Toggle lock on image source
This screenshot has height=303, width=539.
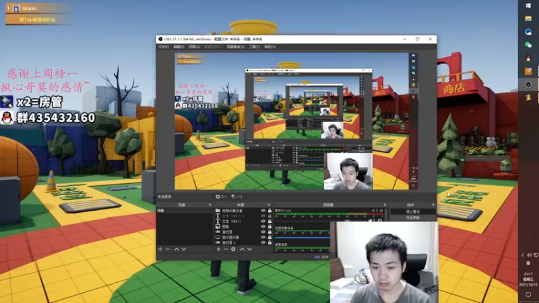(x=270, y=227)
